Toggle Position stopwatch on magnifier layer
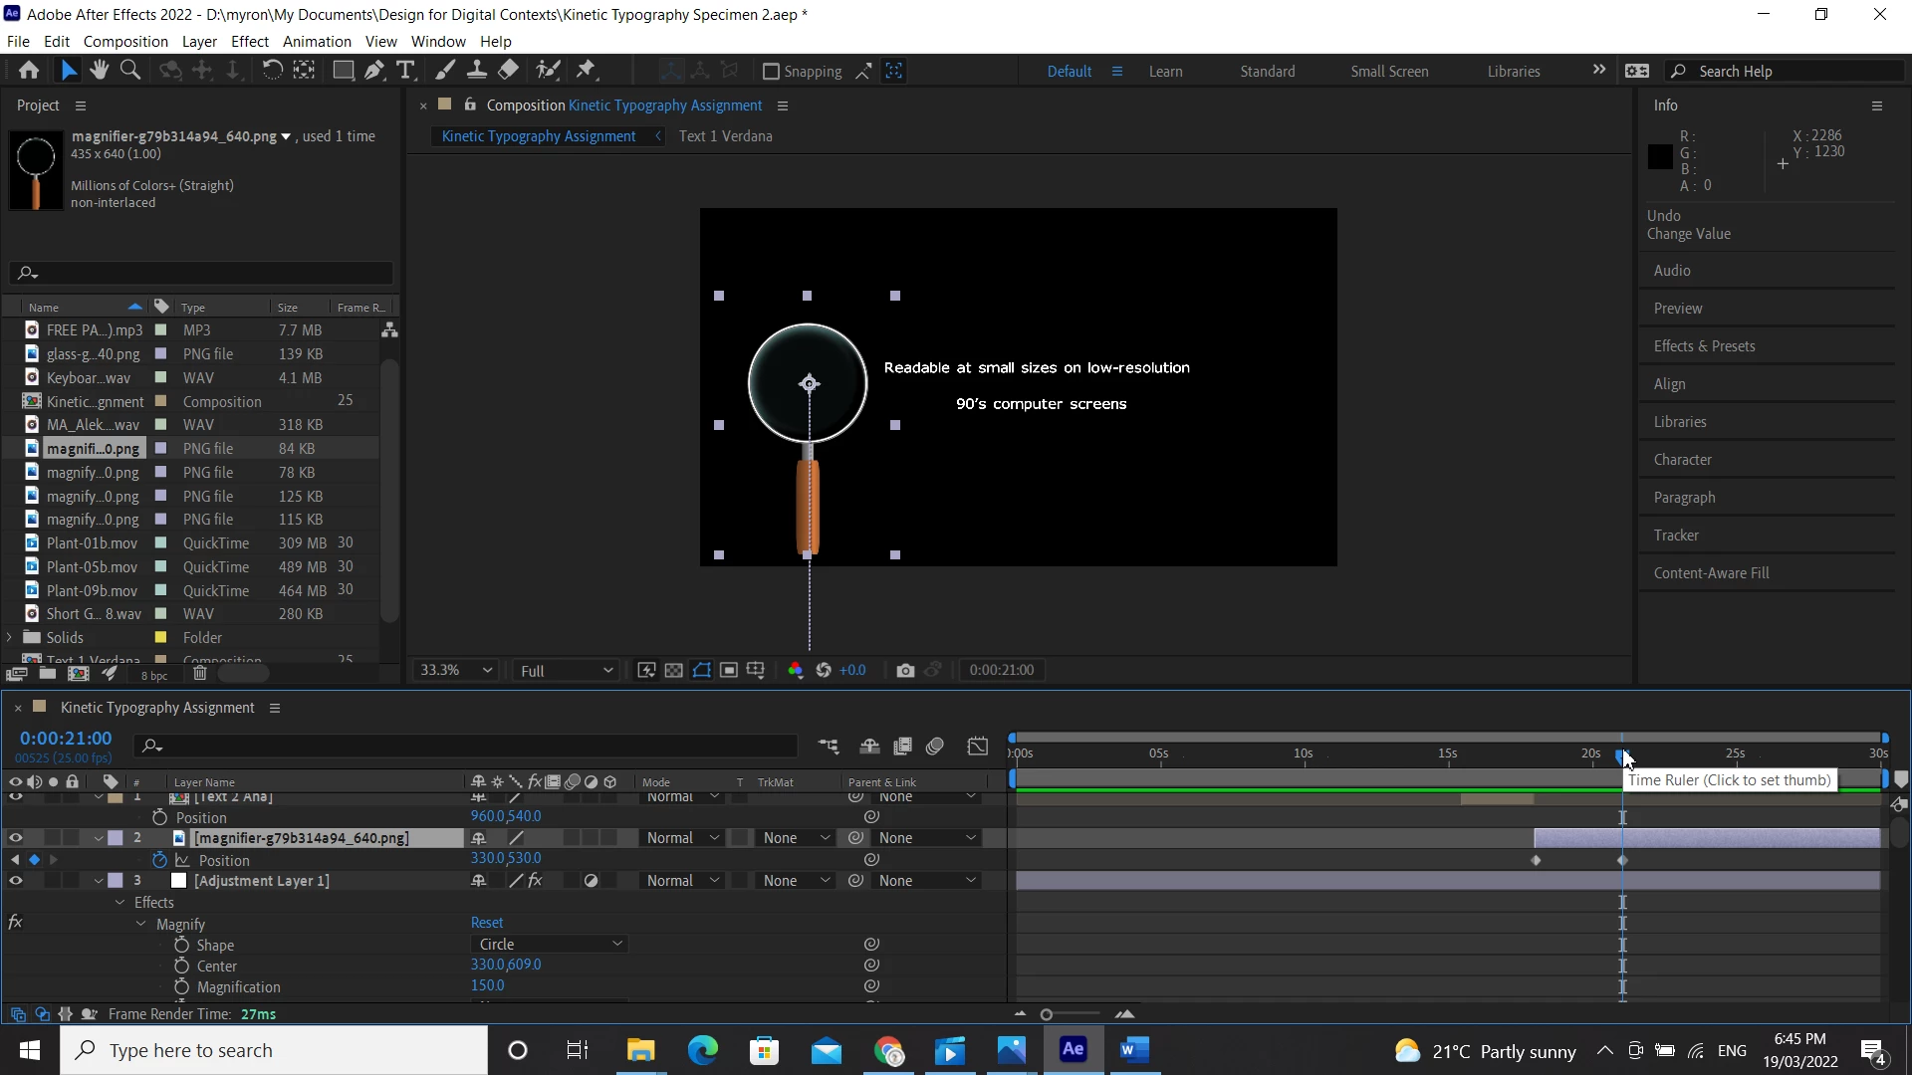1912x1075 pixels. [x=159, y=860]
